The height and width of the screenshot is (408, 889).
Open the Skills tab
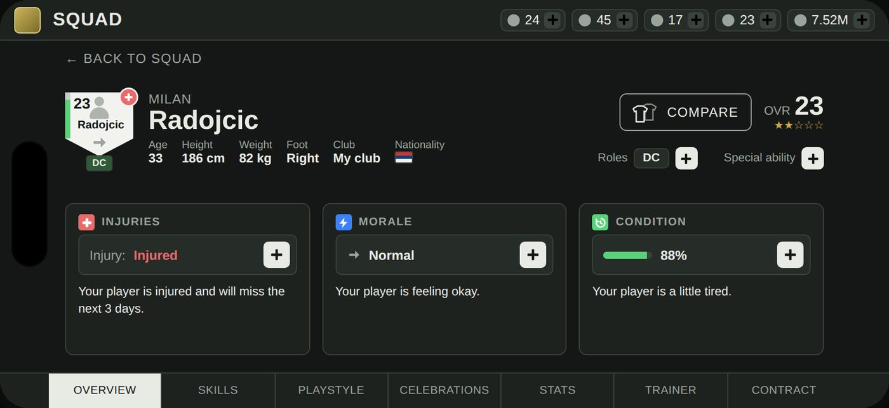[218, 390]
